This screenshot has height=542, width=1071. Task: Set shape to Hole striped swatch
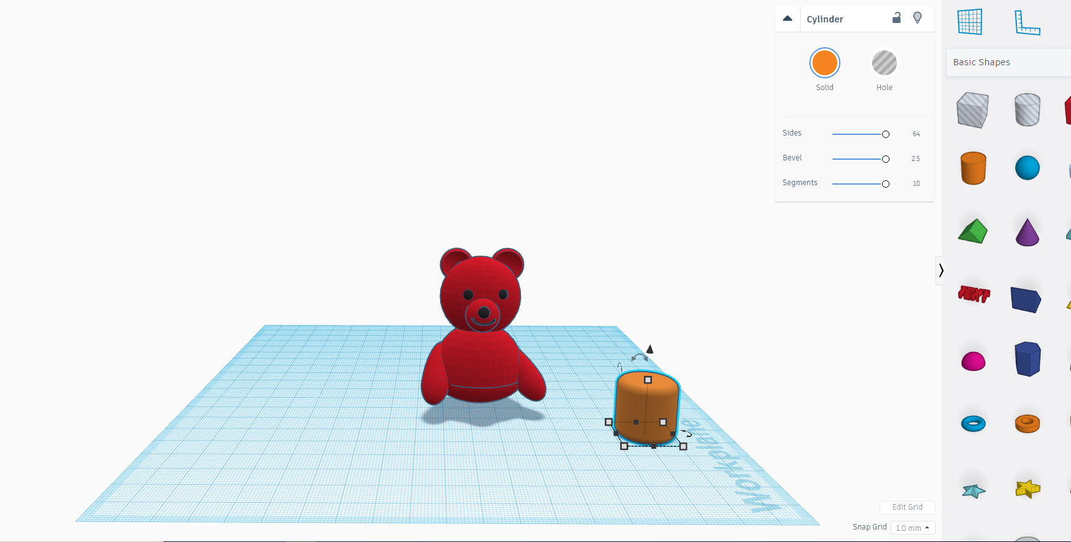pos(885,63)
